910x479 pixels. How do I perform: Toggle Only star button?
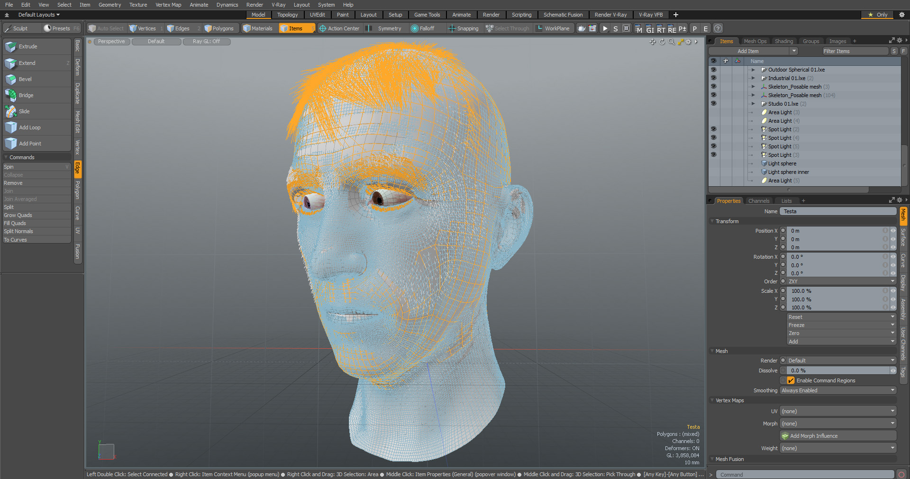point(878,15)
